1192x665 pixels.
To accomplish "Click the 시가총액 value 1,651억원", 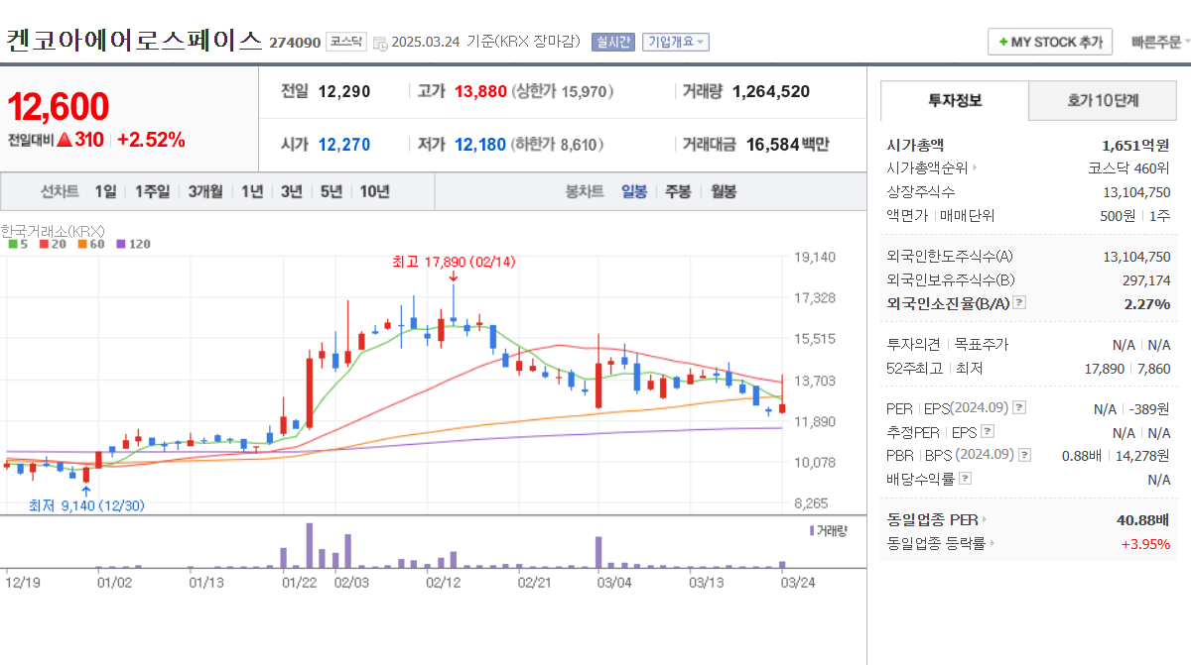I will click(1135, 145).
